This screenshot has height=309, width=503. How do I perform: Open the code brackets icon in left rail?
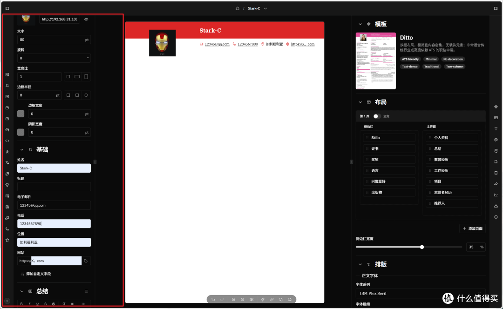coord(7,141)
